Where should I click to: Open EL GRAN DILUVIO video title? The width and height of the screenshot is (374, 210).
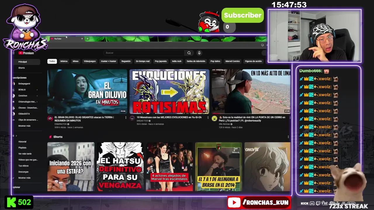click(x=84, y=119)
